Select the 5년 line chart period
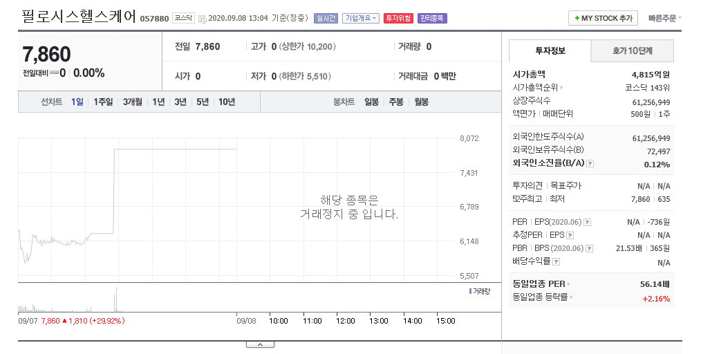701x354 pixels. [203, 102]
